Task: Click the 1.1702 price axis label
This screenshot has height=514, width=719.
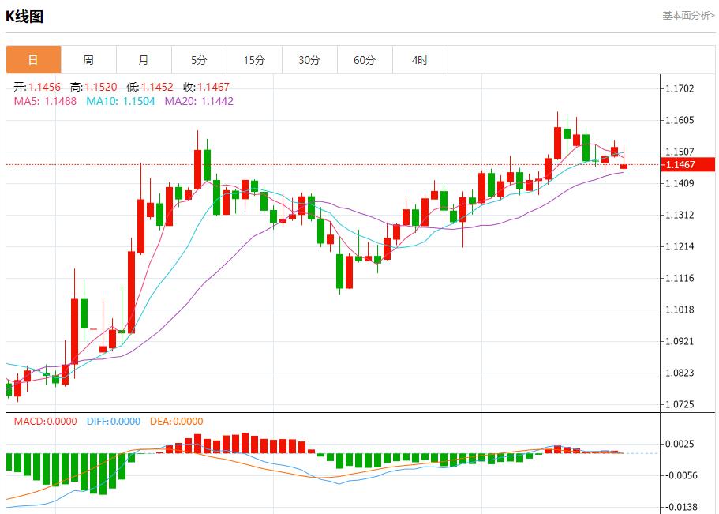Action: 680,89
